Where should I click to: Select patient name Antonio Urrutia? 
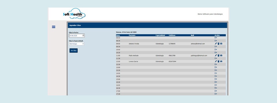click(x=134, y=43)
